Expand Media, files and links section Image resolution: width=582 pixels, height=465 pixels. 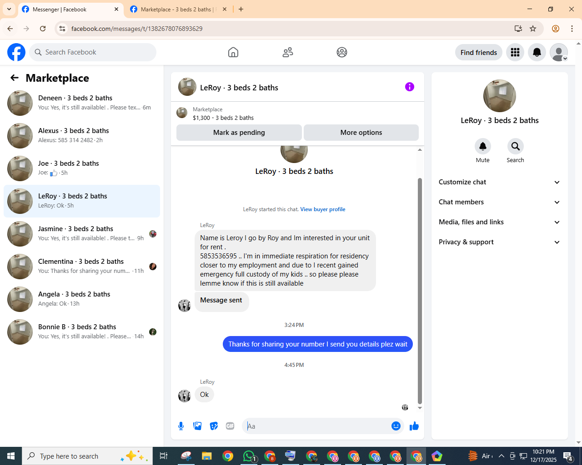(x=500, y=222)
